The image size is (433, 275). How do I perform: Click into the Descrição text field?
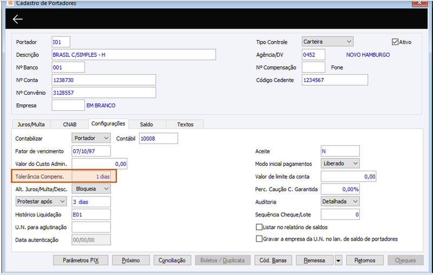click(x=134, y=55)
